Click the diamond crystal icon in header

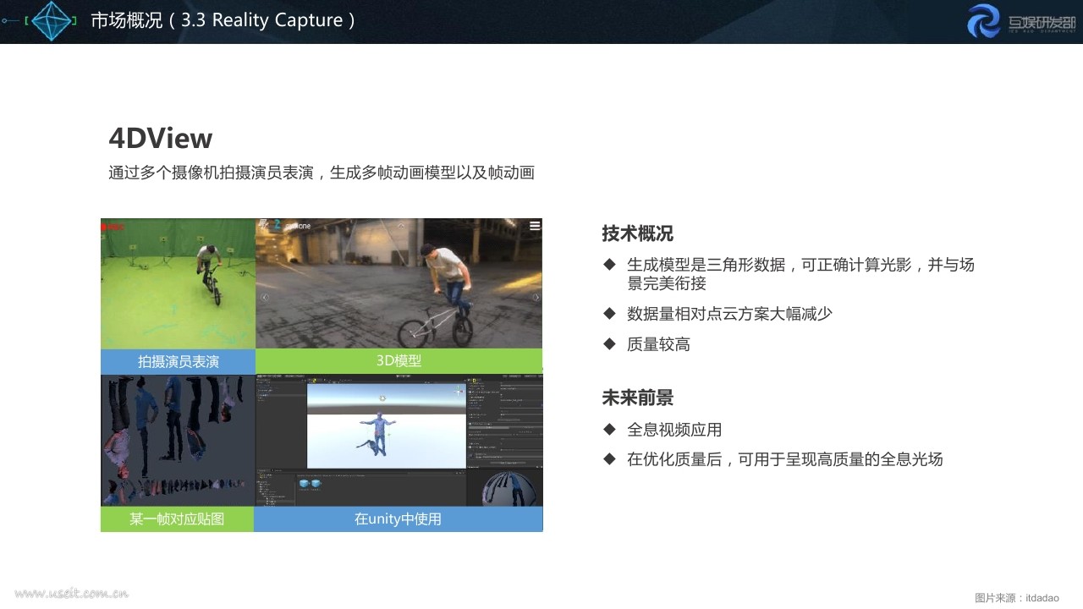click(52, 21)
